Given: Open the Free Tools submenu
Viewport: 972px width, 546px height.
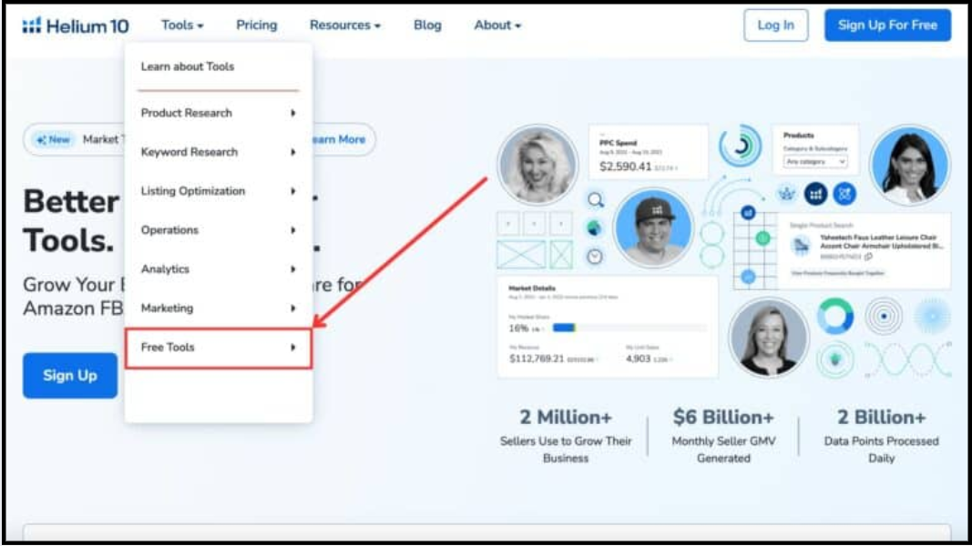Looking at the screenshot, I should (x=219, y=348).
